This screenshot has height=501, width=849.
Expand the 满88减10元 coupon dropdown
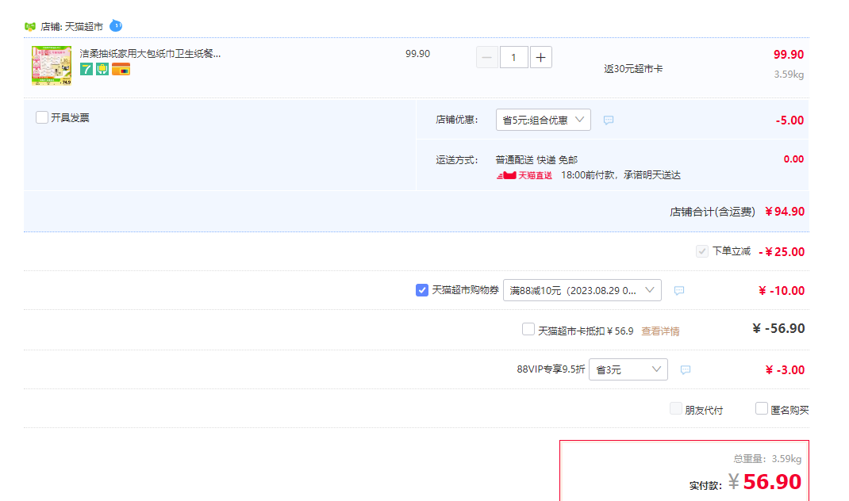point(582,290)
